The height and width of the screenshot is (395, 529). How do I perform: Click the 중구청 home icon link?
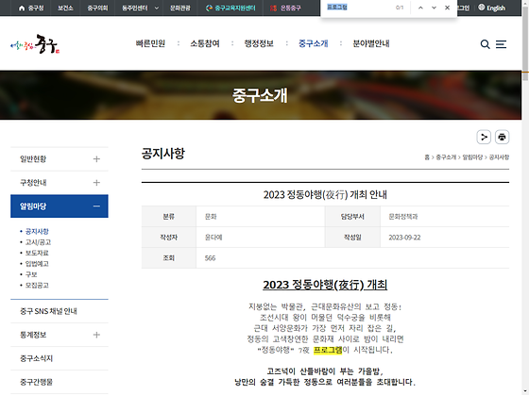coord(31,8)
